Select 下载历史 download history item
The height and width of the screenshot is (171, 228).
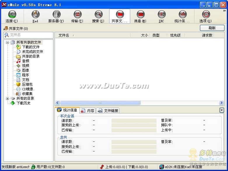[x=23, y=103]
